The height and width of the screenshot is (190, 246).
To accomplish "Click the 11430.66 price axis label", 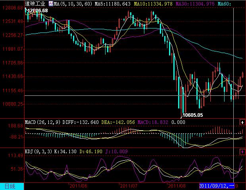I will point(13,76).
